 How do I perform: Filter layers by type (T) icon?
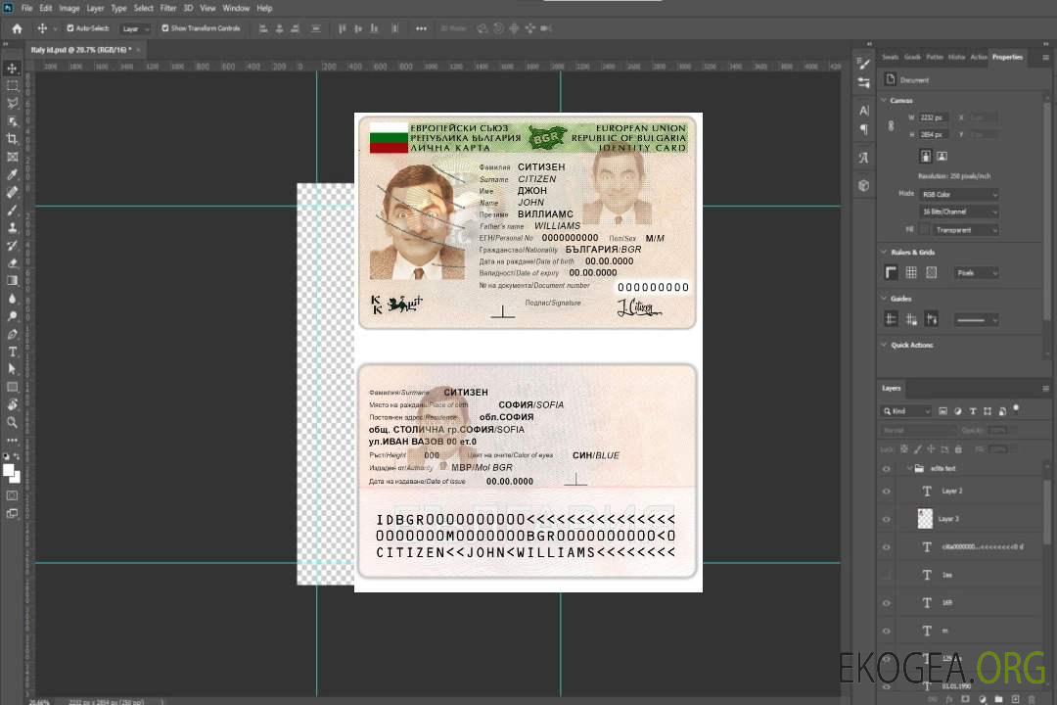tap(972, 411)
